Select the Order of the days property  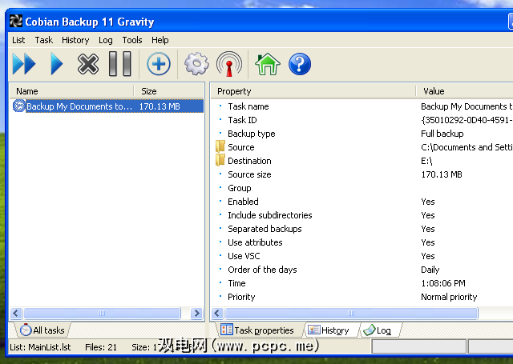click(262, 270)
